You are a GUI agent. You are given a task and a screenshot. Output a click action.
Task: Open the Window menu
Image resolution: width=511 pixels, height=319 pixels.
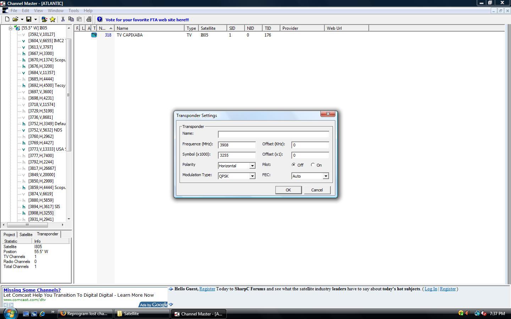pyautogui.click(x=56, y=11)
